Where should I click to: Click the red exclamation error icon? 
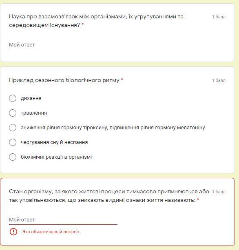[13, 232]
